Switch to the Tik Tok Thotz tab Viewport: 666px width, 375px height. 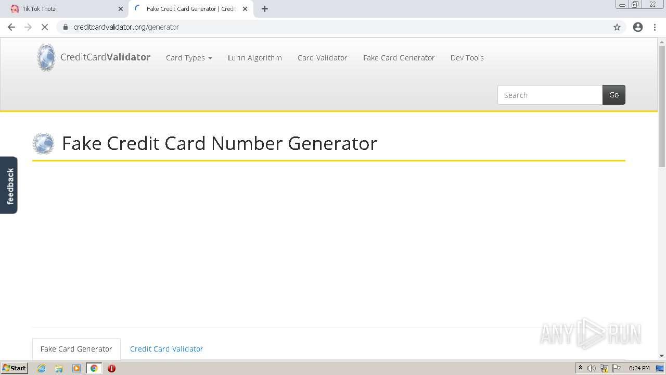coord(65,9)
